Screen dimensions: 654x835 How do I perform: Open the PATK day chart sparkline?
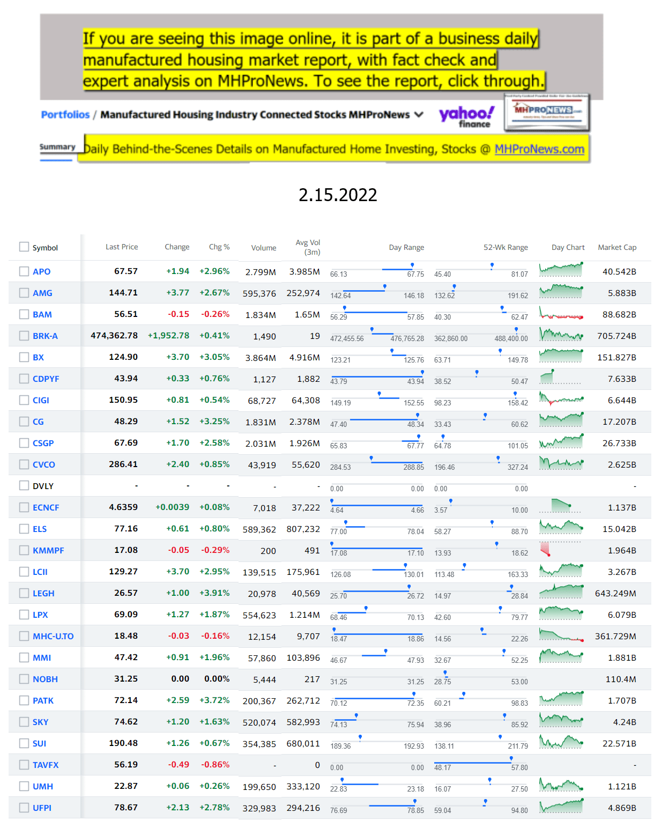[561, 698]
